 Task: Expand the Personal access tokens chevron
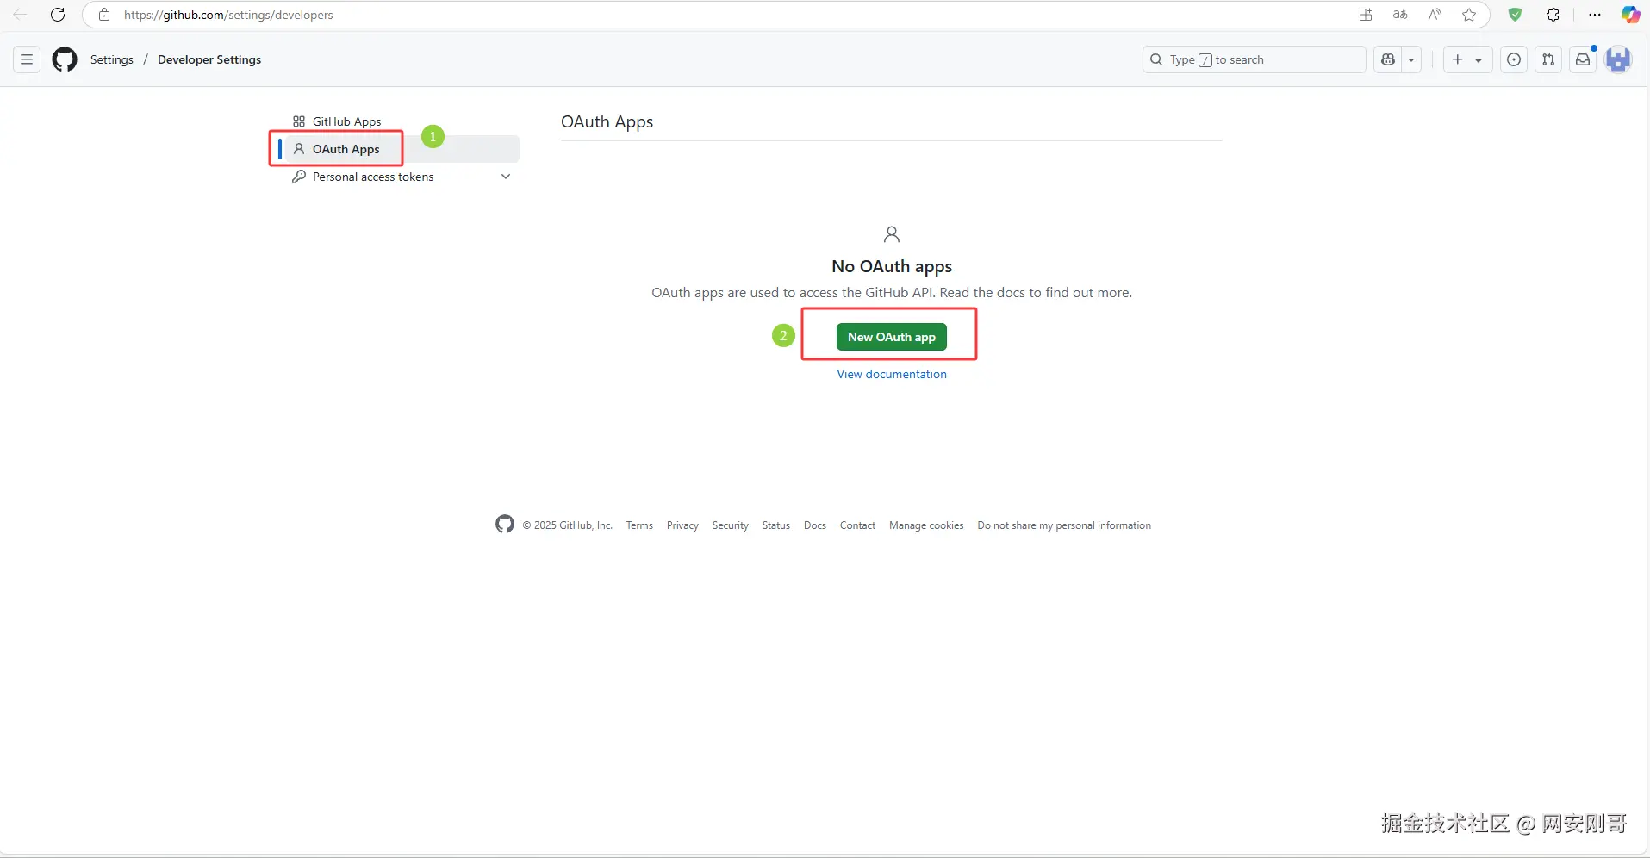click(x=506, y=177)
